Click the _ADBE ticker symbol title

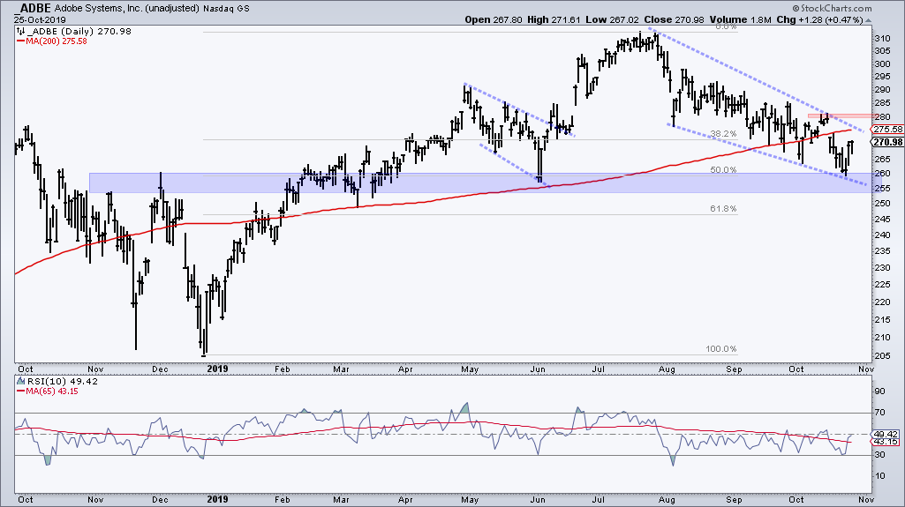33,8
